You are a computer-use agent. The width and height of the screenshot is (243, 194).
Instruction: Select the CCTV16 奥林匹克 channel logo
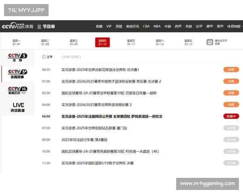pyautogui.click(x=17, y=91)
